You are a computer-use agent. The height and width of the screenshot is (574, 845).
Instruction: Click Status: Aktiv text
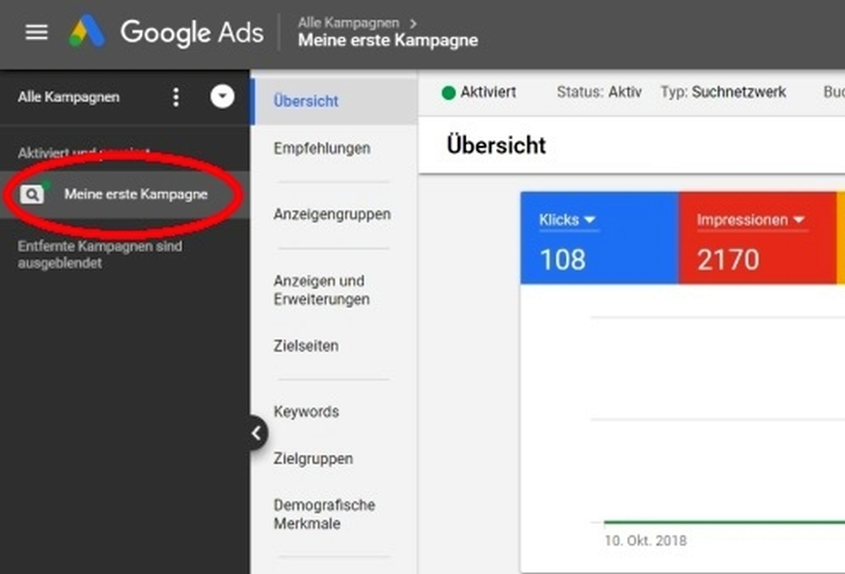point(599,92)
